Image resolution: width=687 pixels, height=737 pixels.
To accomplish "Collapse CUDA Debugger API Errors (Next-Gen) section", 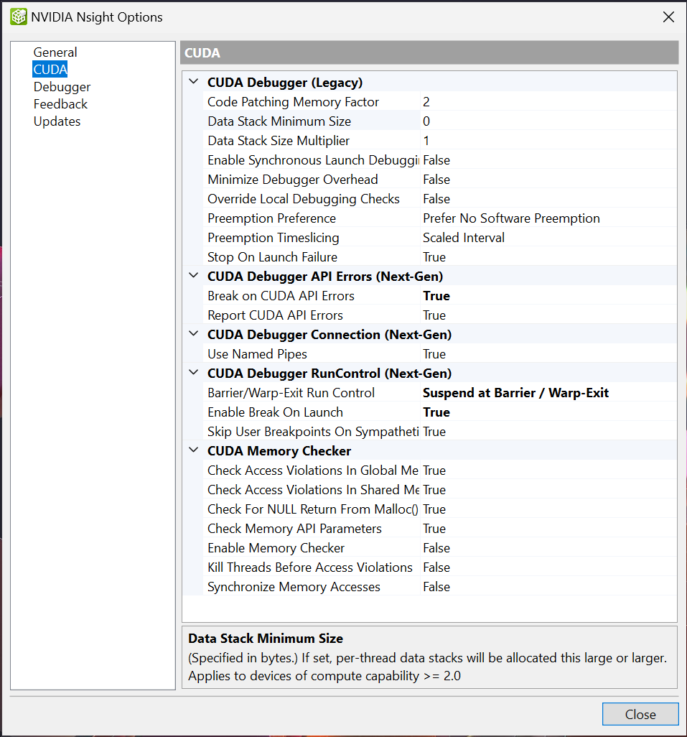I will coord(194,276).
